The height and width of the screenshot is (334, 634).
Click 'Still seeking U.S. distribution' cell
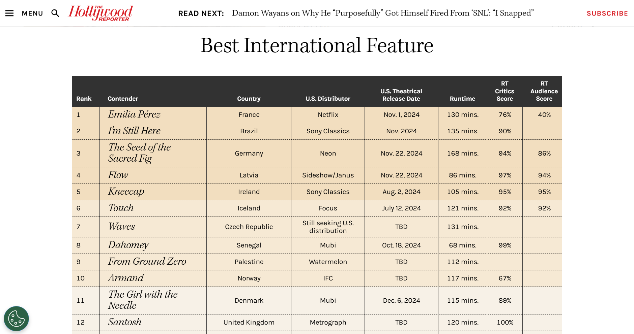tap(328, 227)
